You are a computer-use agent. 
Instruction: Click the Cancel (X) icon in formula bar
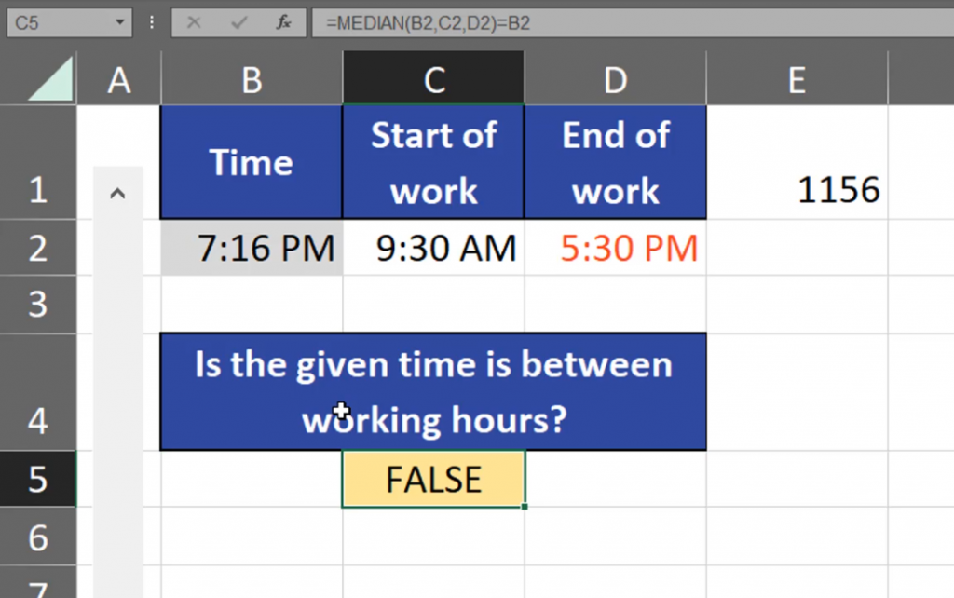coord(194,22)
